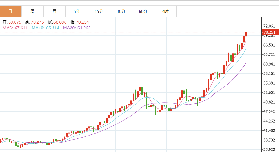Click the opening price value 69.079
279x152 pixels.
(x=15, y=22)
